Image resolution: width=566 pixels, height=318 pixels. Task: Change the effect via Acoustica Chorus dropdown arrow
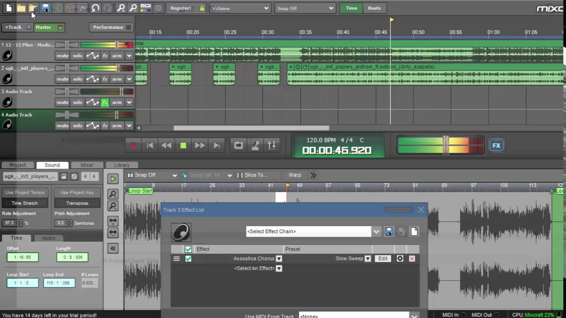pos(279,258)
